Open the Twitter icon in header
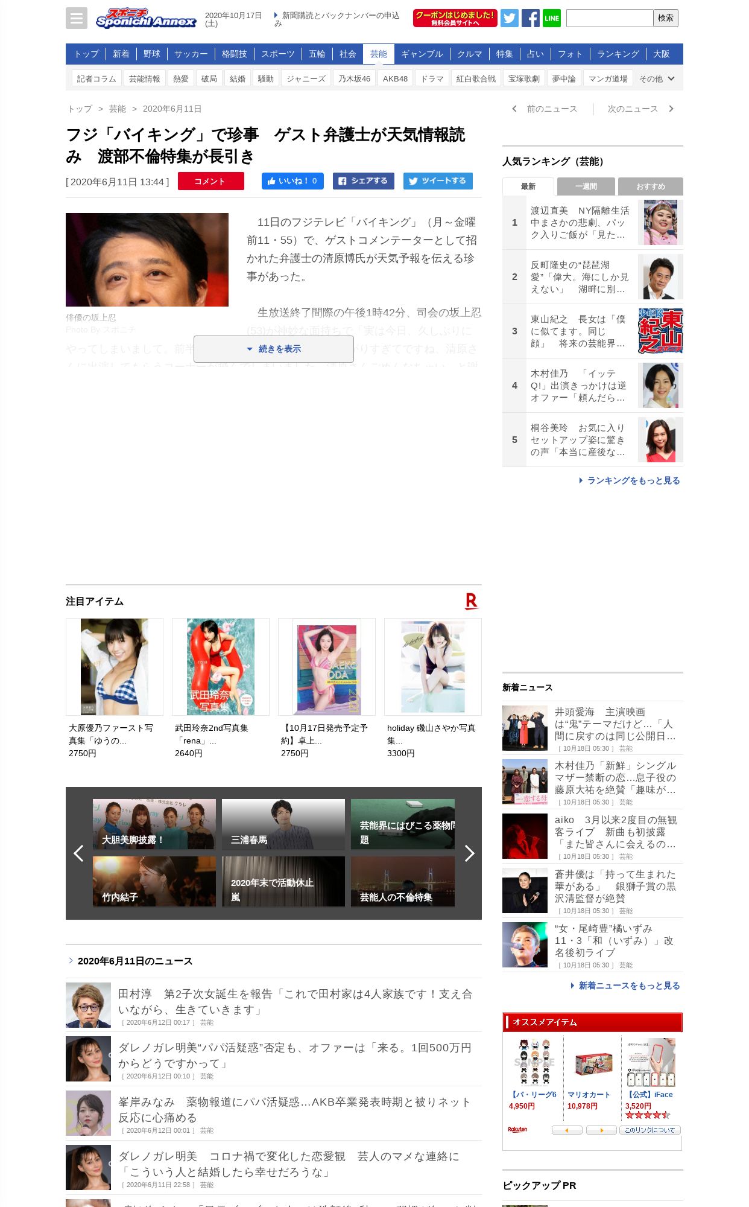Image resolution: width=749 pixels, height=1207 pixels. point(510,18)
